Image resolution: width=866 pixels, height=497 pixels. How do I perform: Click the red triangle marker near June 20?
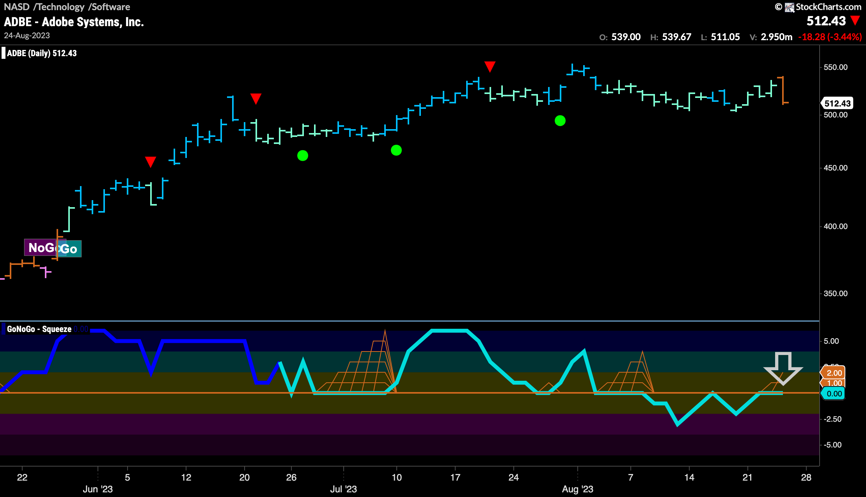click(256, 99)
